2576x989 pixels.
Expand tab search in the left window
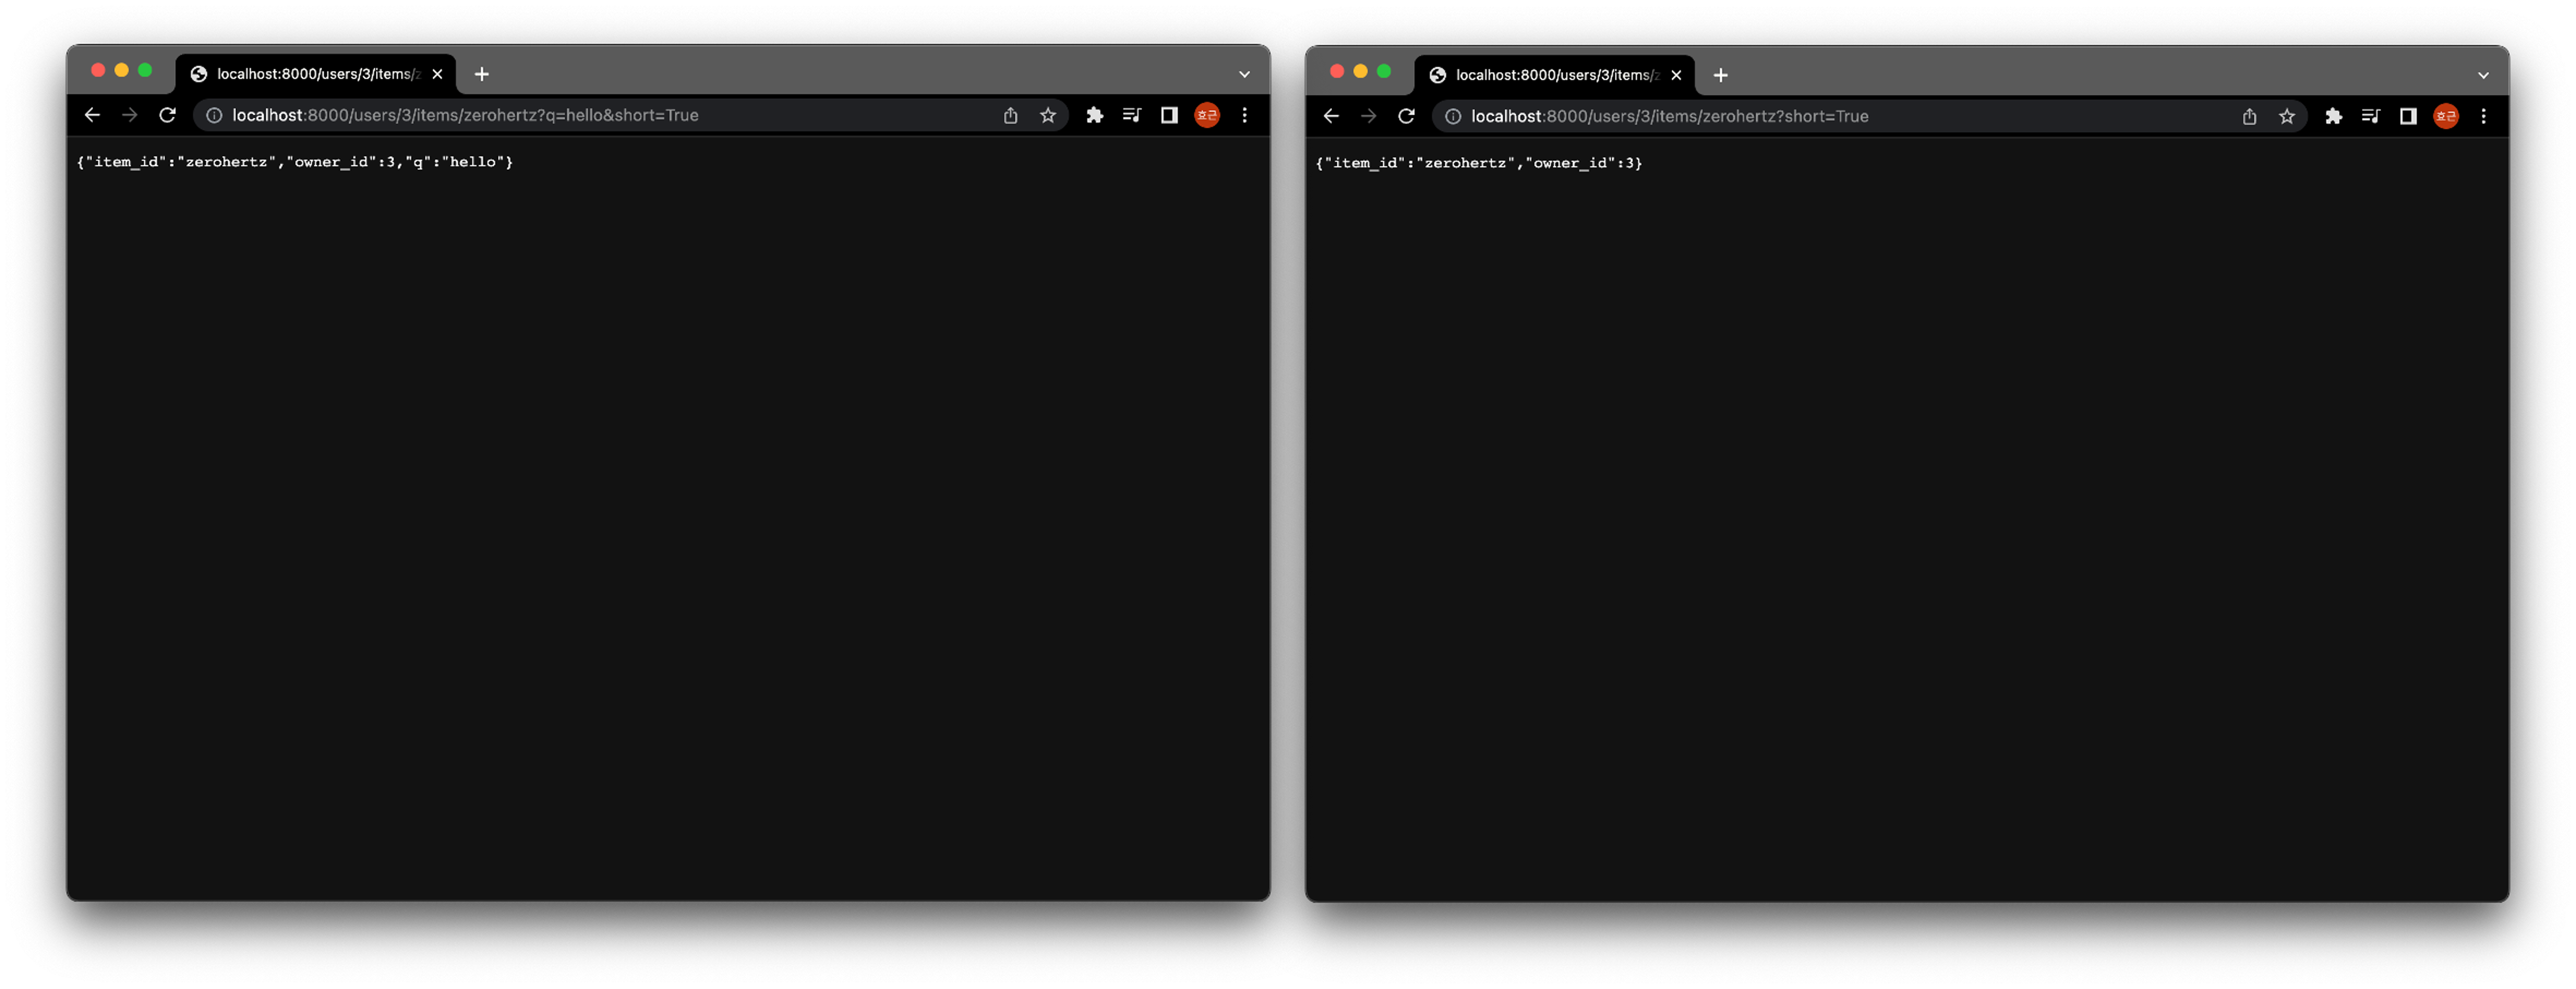1244,74
